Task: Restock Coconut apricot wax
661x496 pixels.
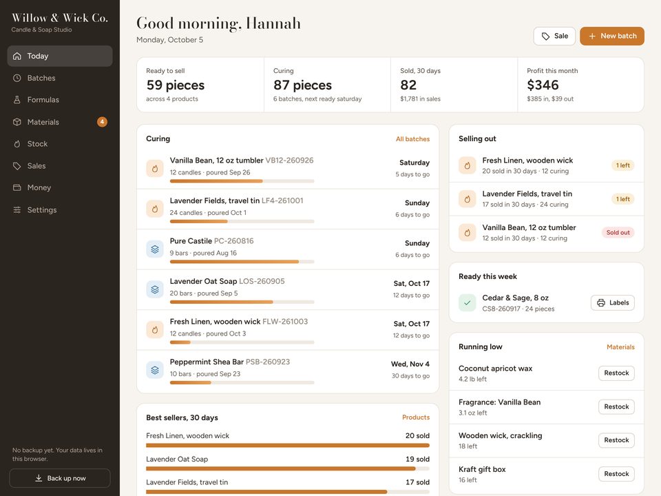Action: 616,373
